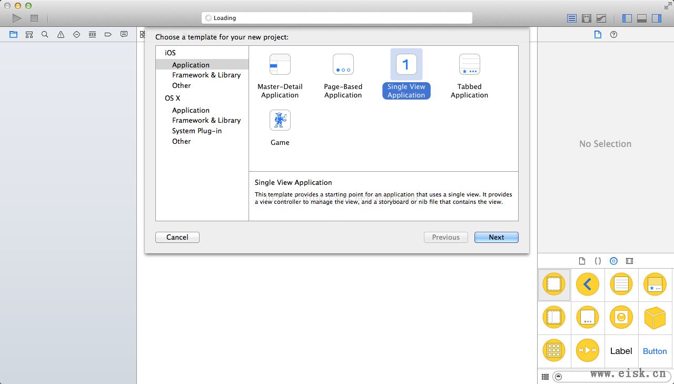Select the grid Collection View library object
Image resolution: width=674 pixels, height=384 pixels.
coord(554,351)
